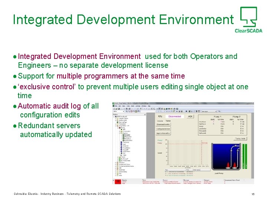Open the View menu
The height and width of the screenshot is (200, 267).
point(123,106)
